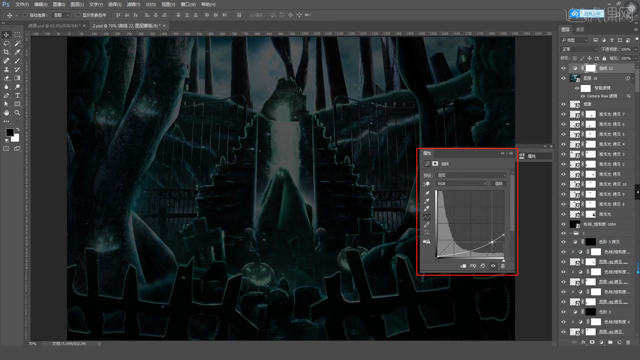Viewport: 640px width, 360px height.
Task: Select the 色相_饱和度-1004 layer
Action: tap(599, 224)
